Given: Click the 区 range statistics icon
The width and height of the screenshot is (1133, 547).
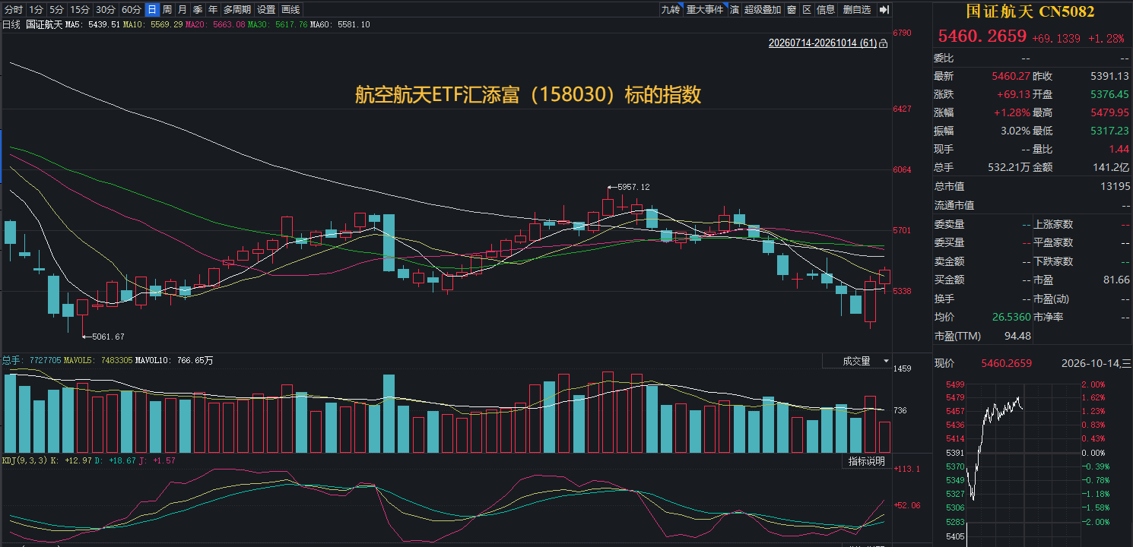Looking at the screenshot, I should click(807, 10).
